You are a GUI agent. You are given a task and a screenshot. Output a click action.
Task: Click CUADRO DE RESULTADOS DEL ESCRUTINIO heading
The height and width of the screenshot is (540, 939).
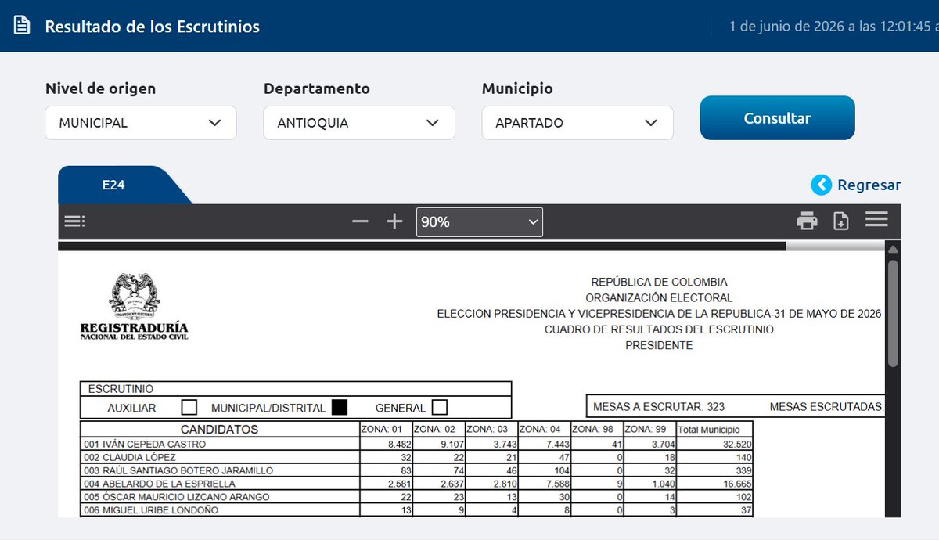click(659, 329)
